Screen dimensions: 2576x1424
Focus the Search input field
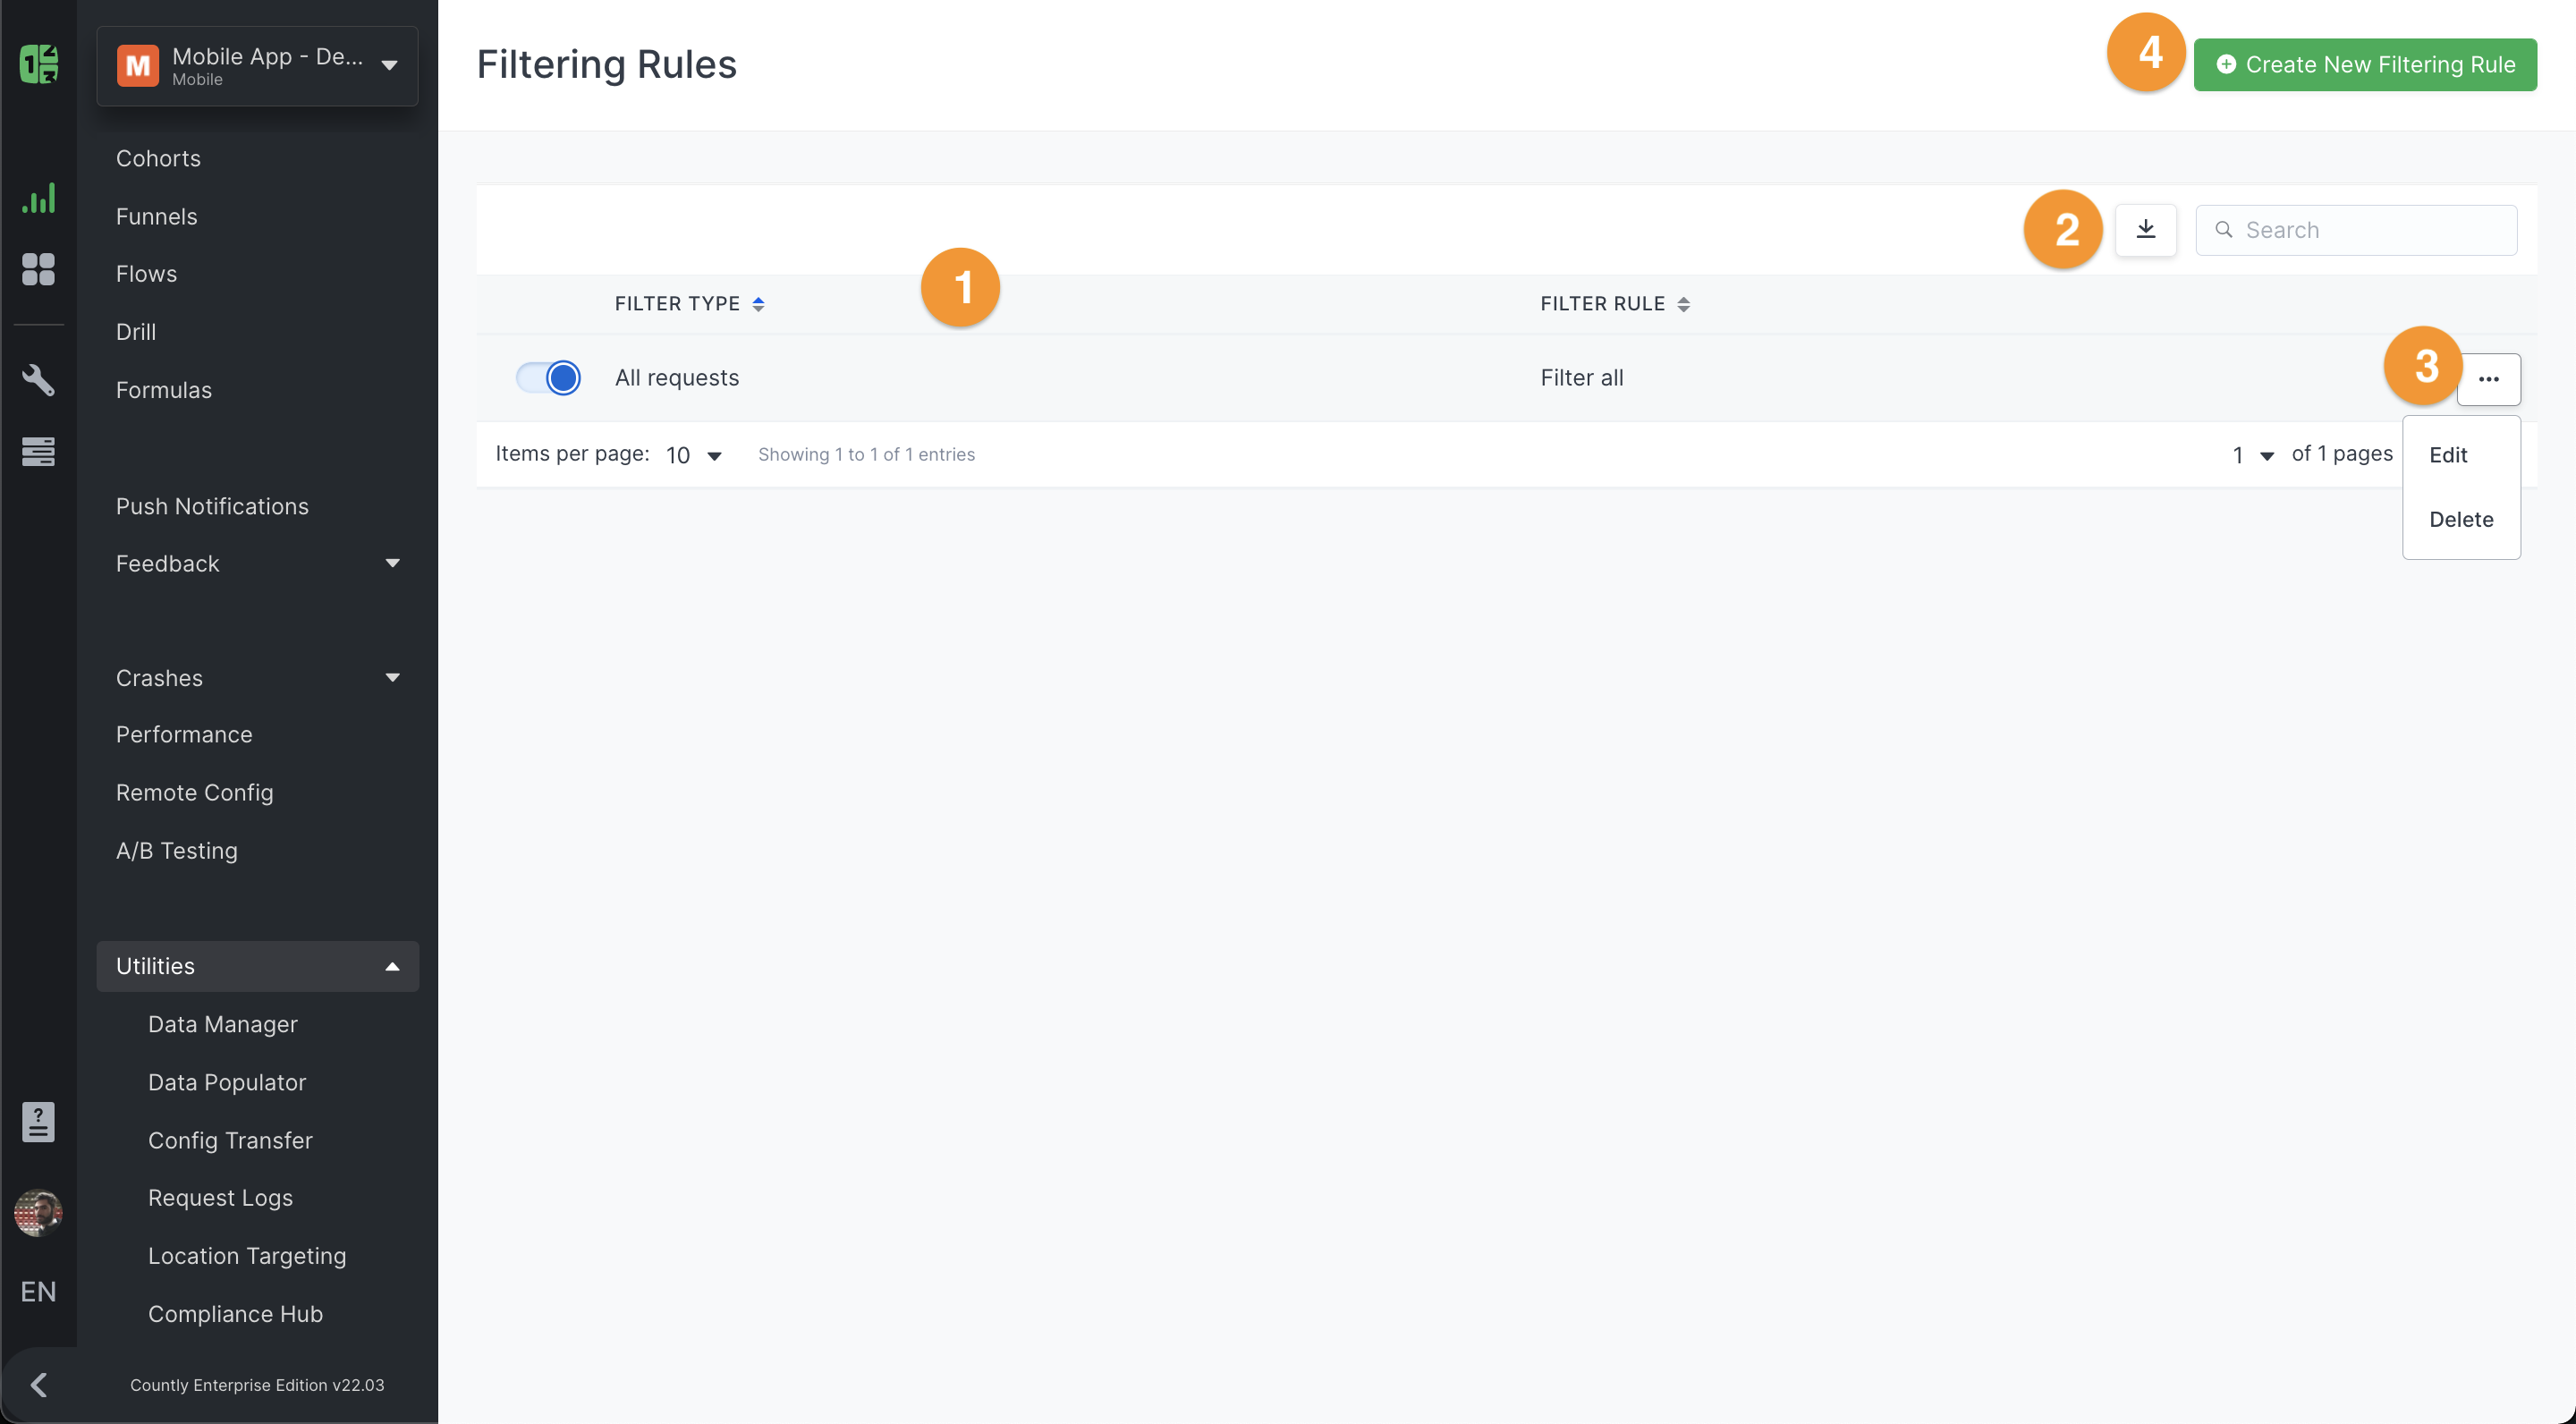[2356, 230]
